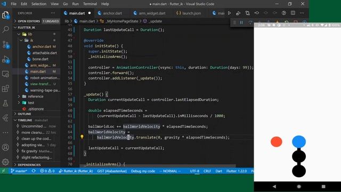This screenshot has width=341, height=192.
Task: Pause the debug session
Action: click(x=241, y=22)
